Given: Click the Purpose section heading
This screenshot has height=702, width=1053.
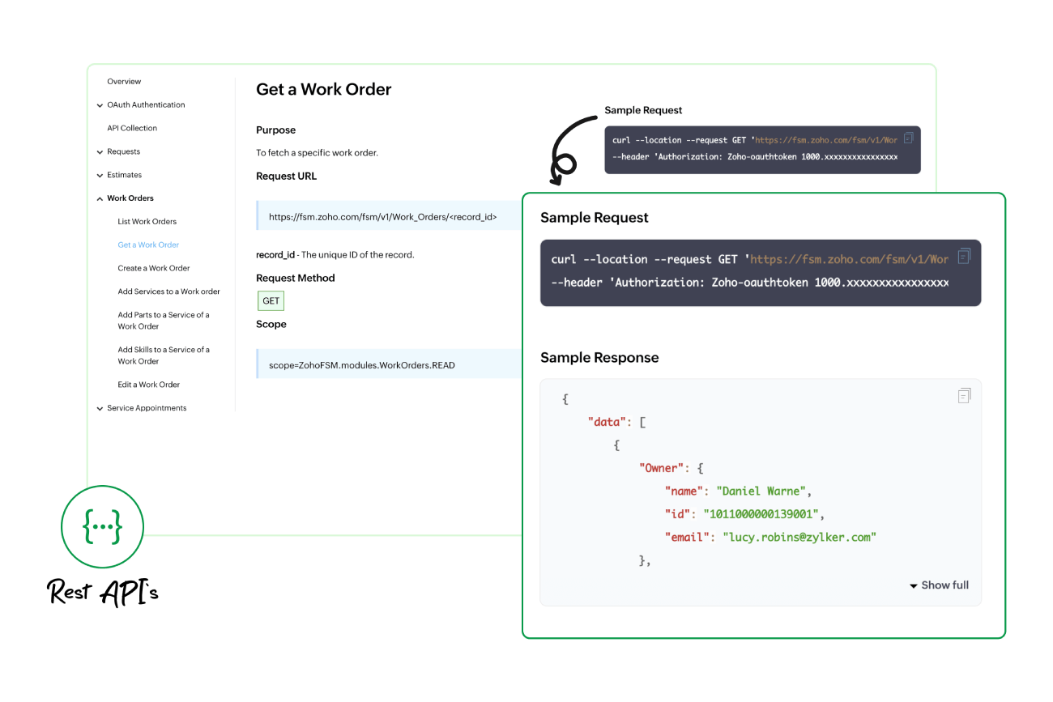Looking at the screenshot, I should click(276, 130).
